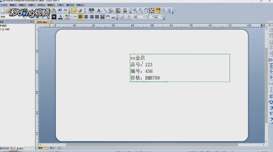Click the snap-to-grid alignment icon
Image resolution: width=273 pixels, height=152 pixels.
163,11
